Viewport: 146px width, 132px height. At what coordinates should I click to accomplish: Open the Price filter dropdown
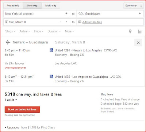coord(39,31)
